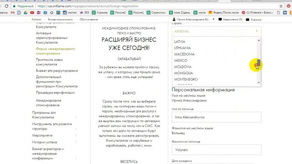
Task: Open the 'Россия1' sheet bookmark
Action: (x=136, y=13)
